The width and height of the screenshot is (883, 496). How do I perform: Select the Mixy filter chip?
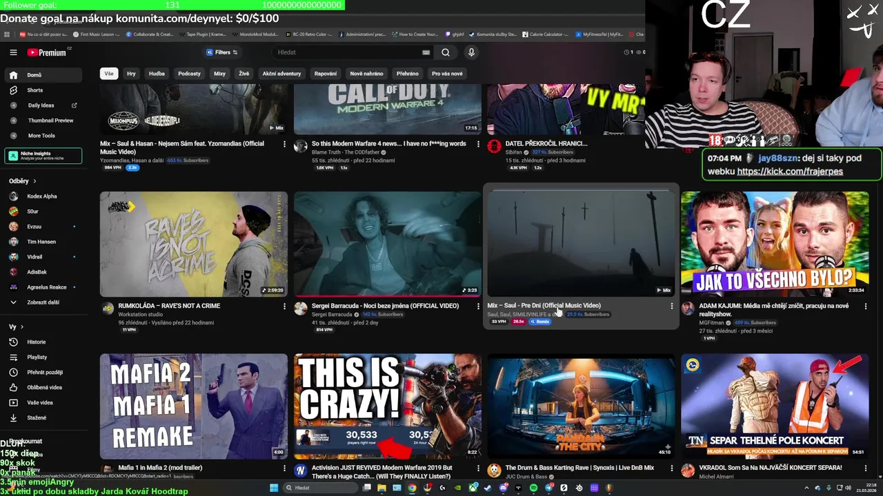pyautogui.click(x=219, y=74)
